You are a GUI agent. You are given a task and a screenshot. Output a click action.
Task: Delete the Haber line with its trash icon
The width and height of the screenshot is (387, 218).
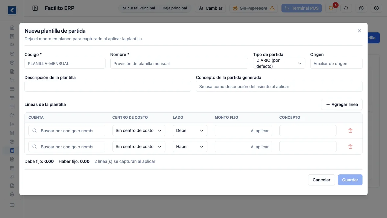[x=350, y=147]
